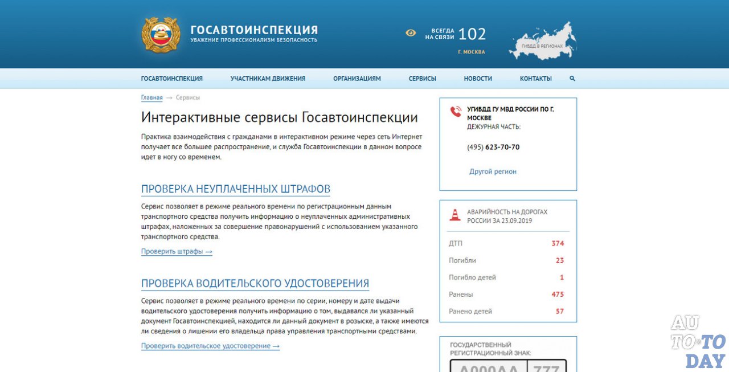Click Аварийность на дорогах России heading
This screenshot has width=729, height=372.
coord(507,216)
